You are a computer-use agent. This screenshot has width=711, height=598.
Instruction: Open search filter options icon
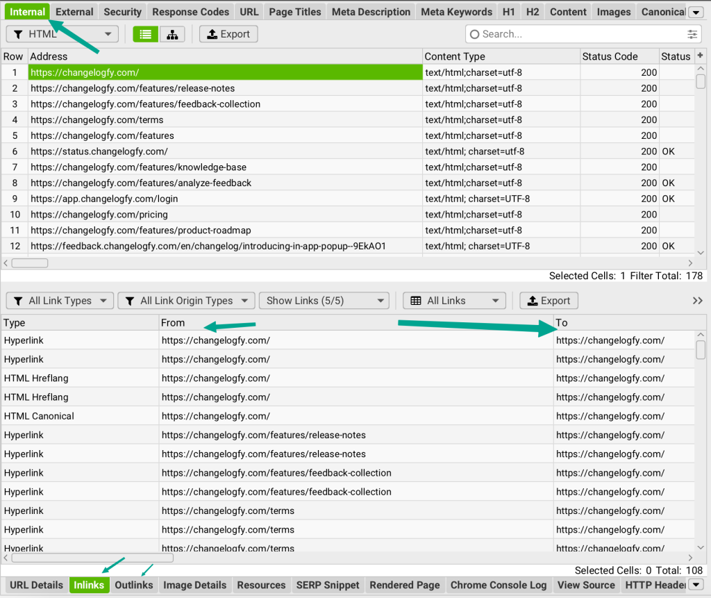click(692, 35)
